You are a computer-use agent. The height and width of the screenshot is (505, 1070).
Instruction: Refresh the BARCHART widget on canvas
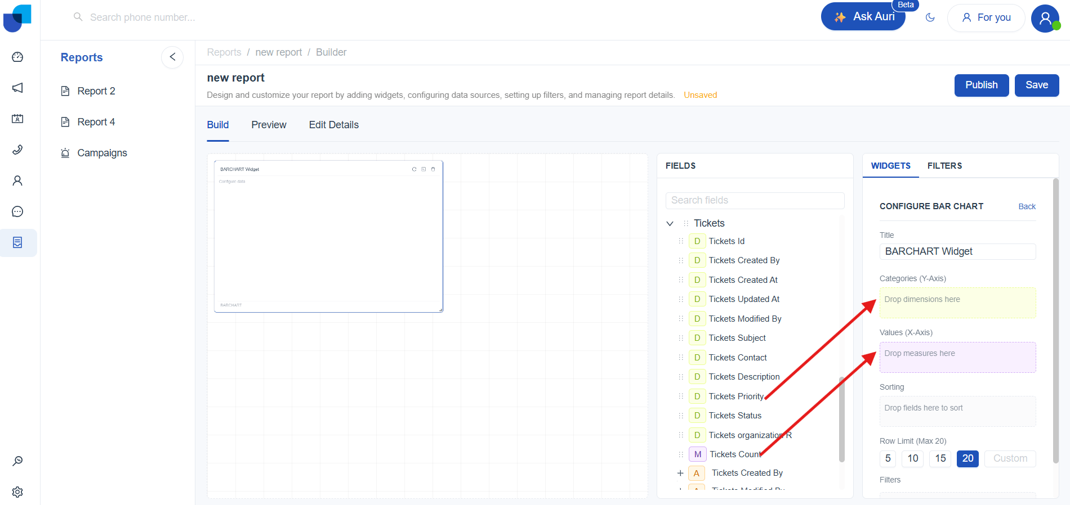[414, 169]
